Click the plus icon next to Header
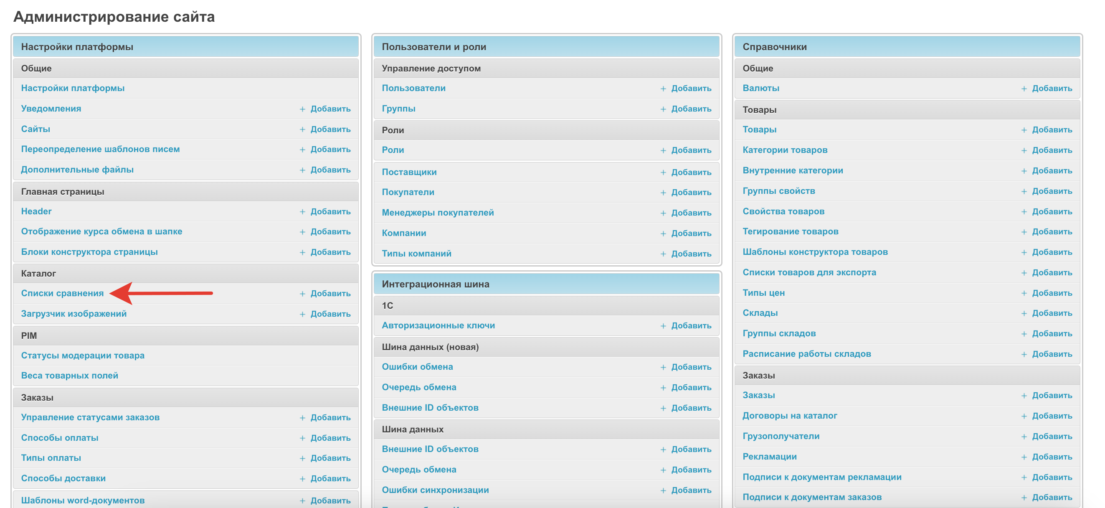 point(302,211)
